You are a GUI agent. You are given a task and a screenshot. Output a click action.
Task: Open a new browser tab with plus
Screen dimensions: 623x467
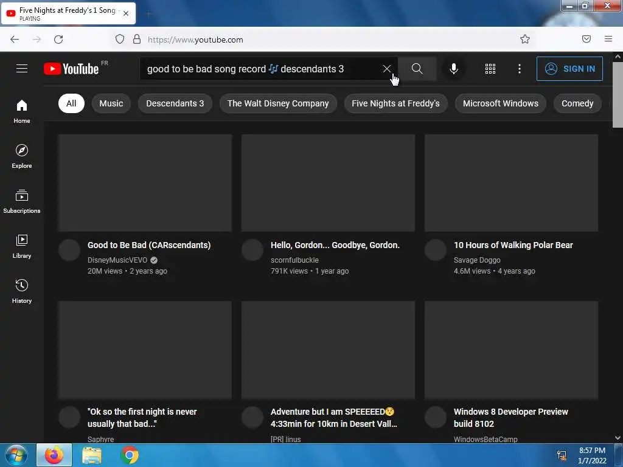coord(148,14)
